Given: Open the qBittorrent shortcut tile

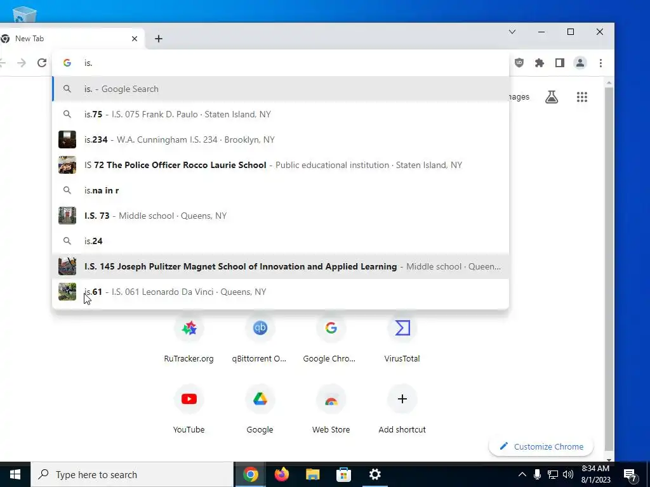Looking at the screenshot, I should point(260,339).
